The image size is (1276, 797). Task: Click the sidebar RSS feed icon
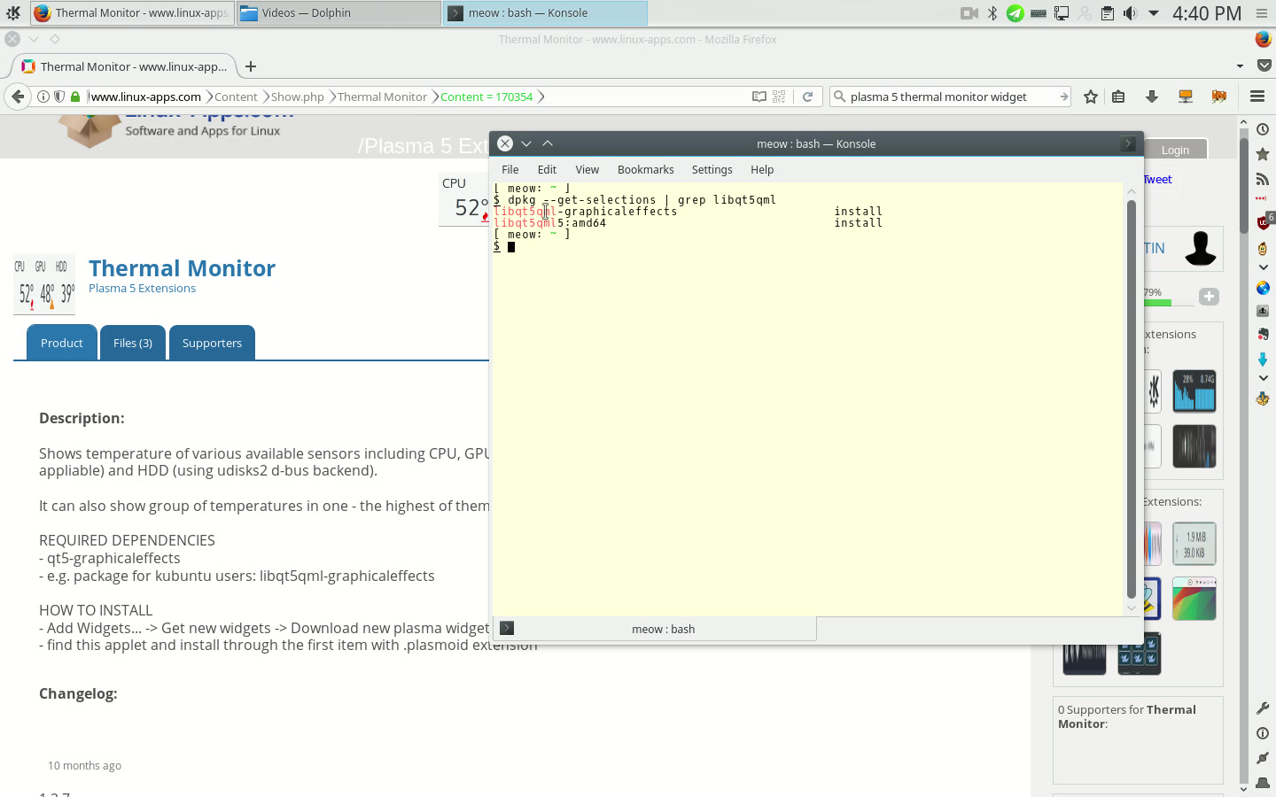click(x=1263, y=179)
